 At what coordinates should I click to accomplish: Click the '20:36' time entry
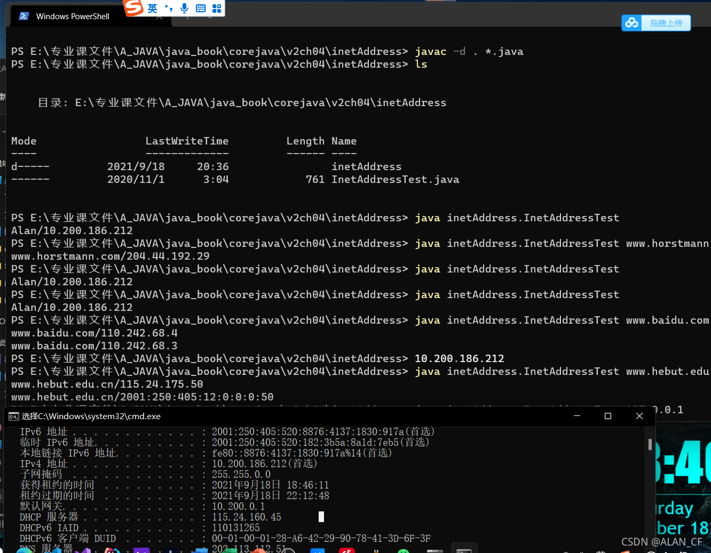coord(213,167)
